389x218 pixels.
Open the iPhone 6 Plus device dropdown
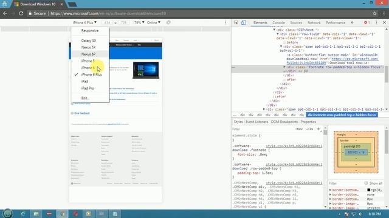[x=84, y=22]
